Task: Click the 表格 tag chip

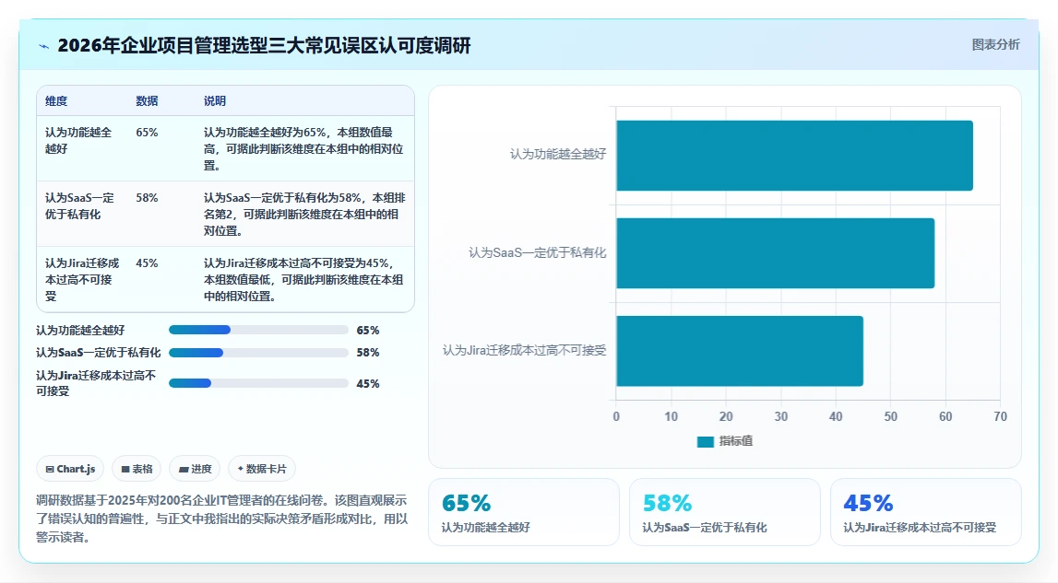Action: (x=137, y=469)
